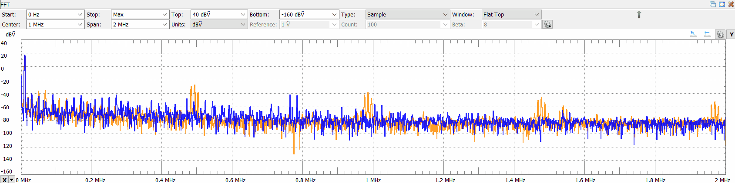Image resolution: width=735 pixels, height=183 pixels.
Task: Open plot settings gear above the graph
Action: coord(720,35)
